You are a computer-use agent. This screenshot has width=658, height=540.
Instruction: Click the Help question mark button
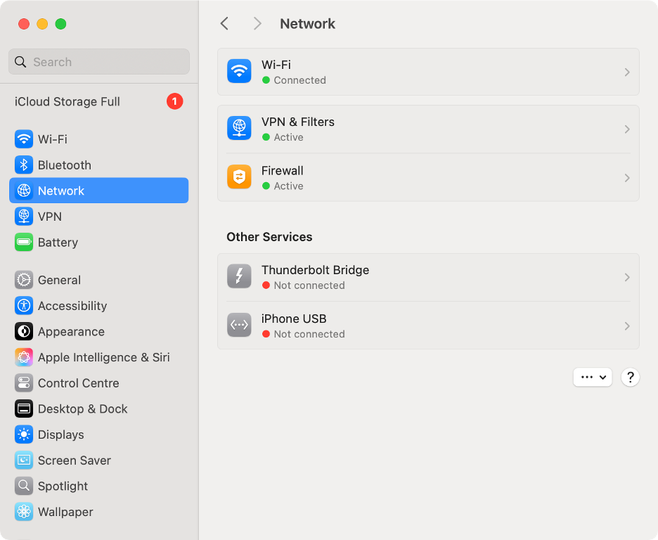[x=630, y=377]
